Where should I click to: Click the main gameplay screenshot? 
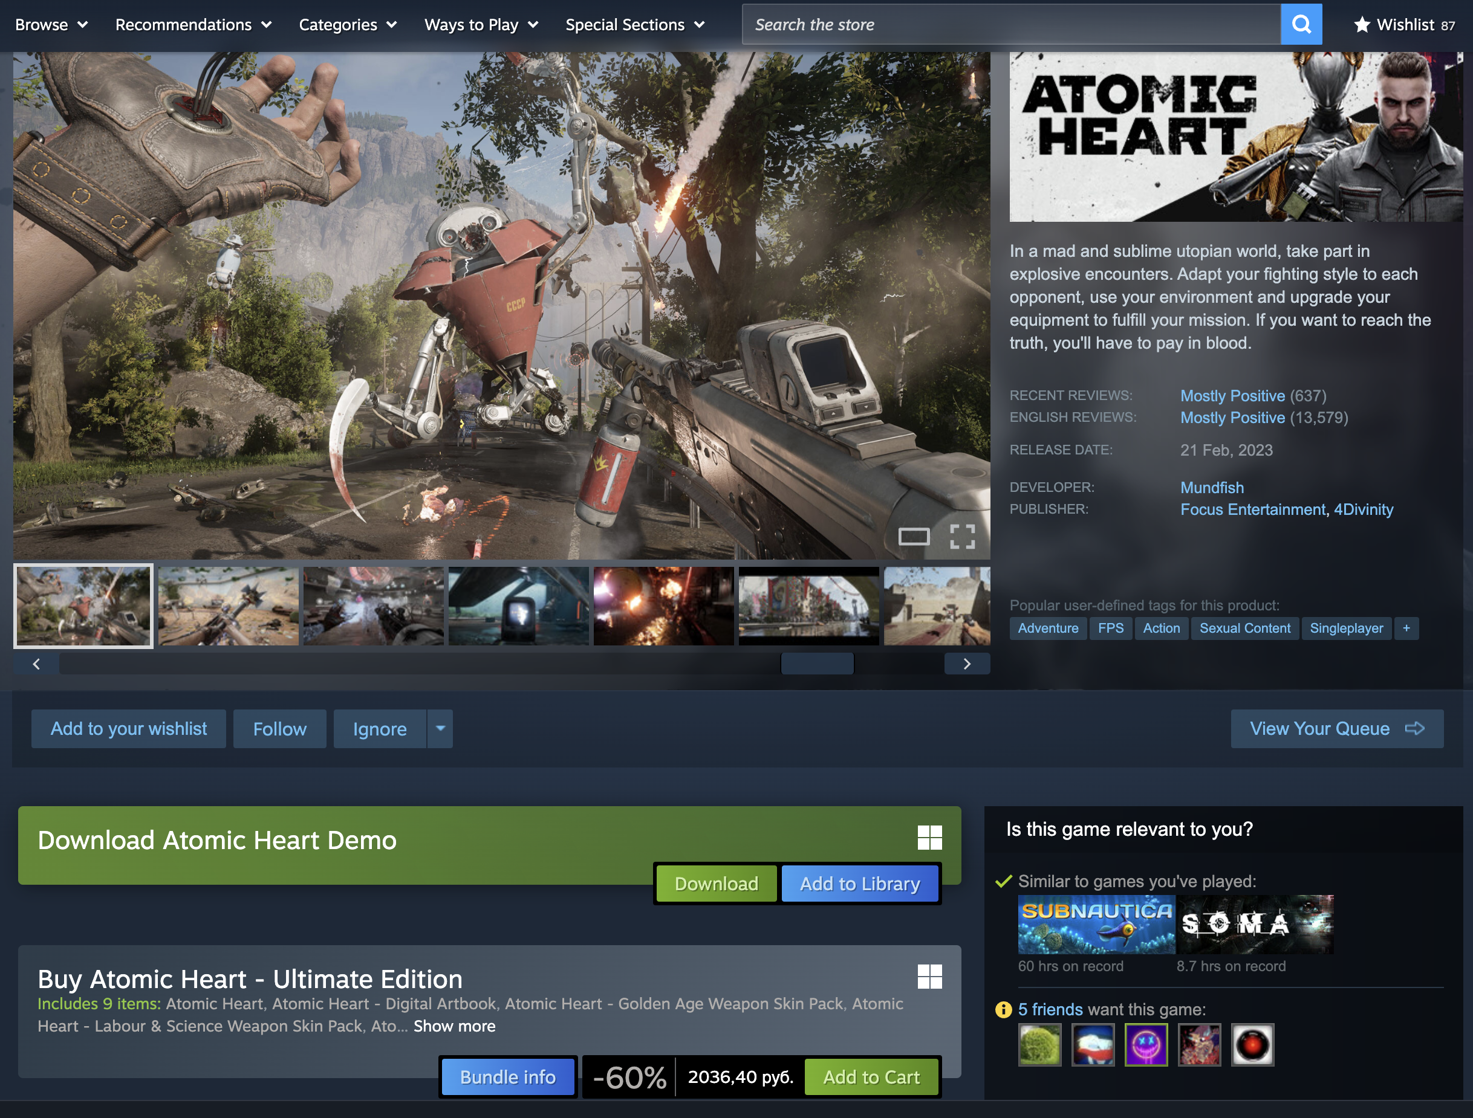tap(501, 305)
